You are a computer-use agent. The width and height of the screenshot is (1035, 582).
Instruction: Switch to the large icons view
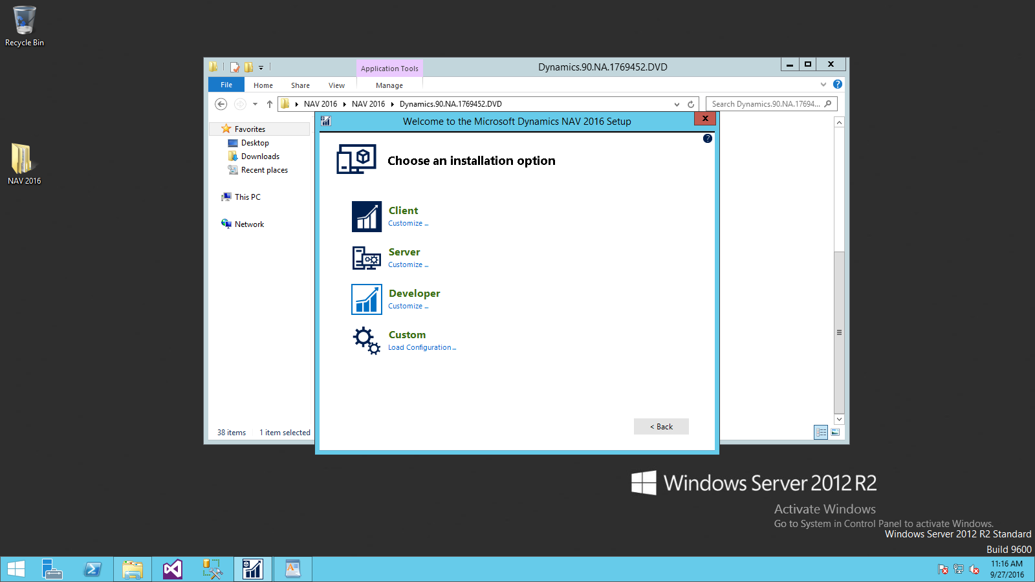(835, 432)
